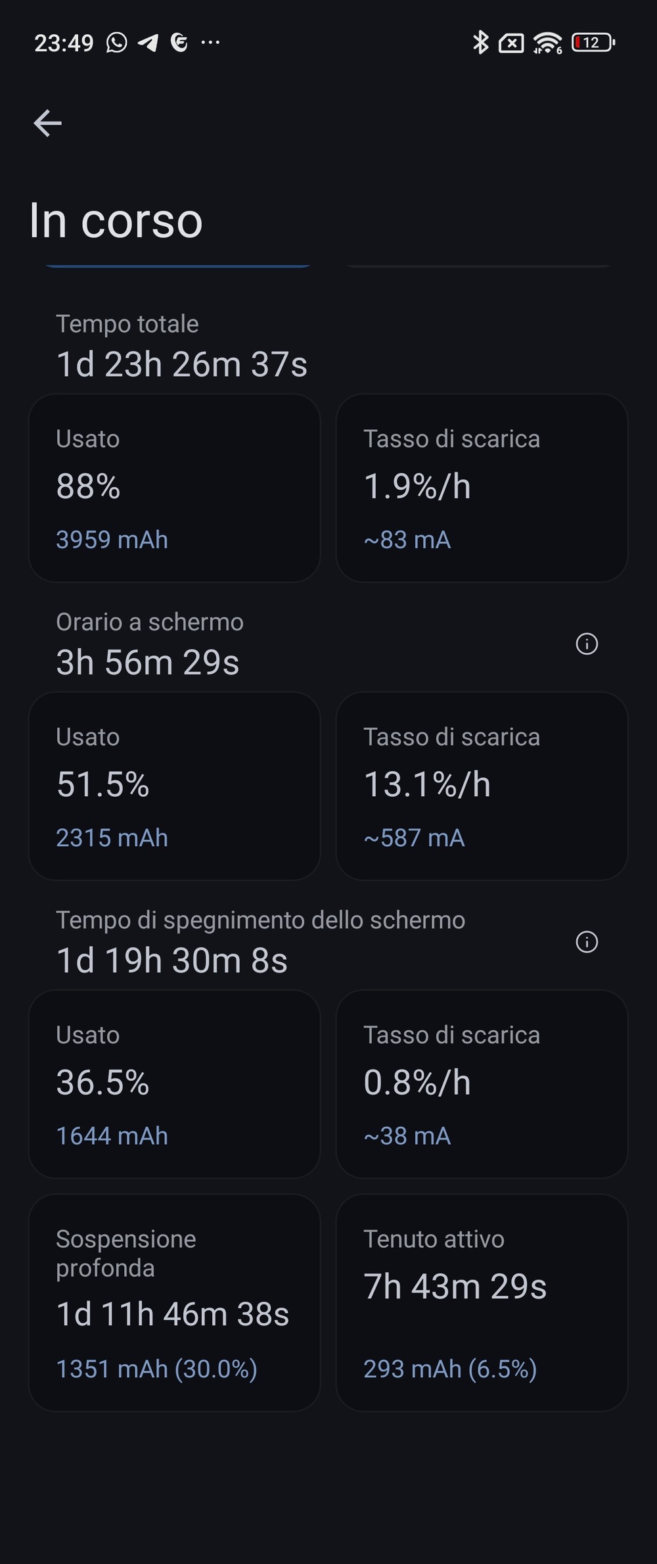Tap the Wi-Fi status icon
This screenshot has height=1564, width=657.
(547, 43)
